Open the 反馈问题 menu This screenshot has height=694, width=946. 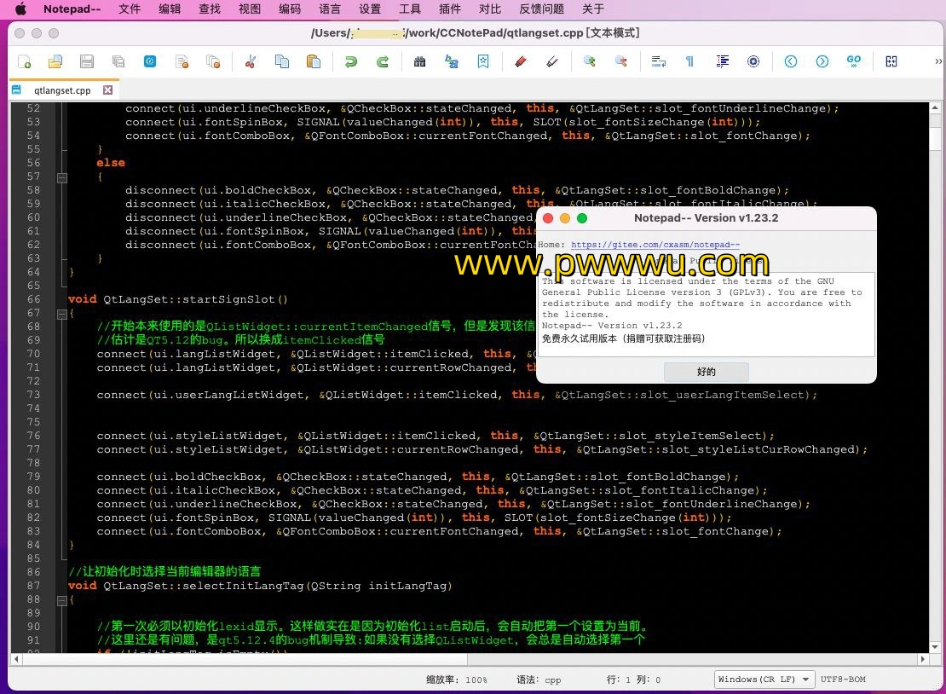click(x=542, y=9)
